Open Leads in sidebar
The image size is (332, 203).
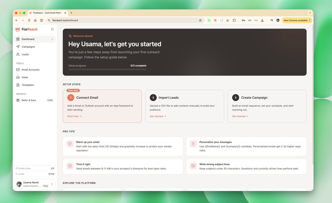(35, 54)
